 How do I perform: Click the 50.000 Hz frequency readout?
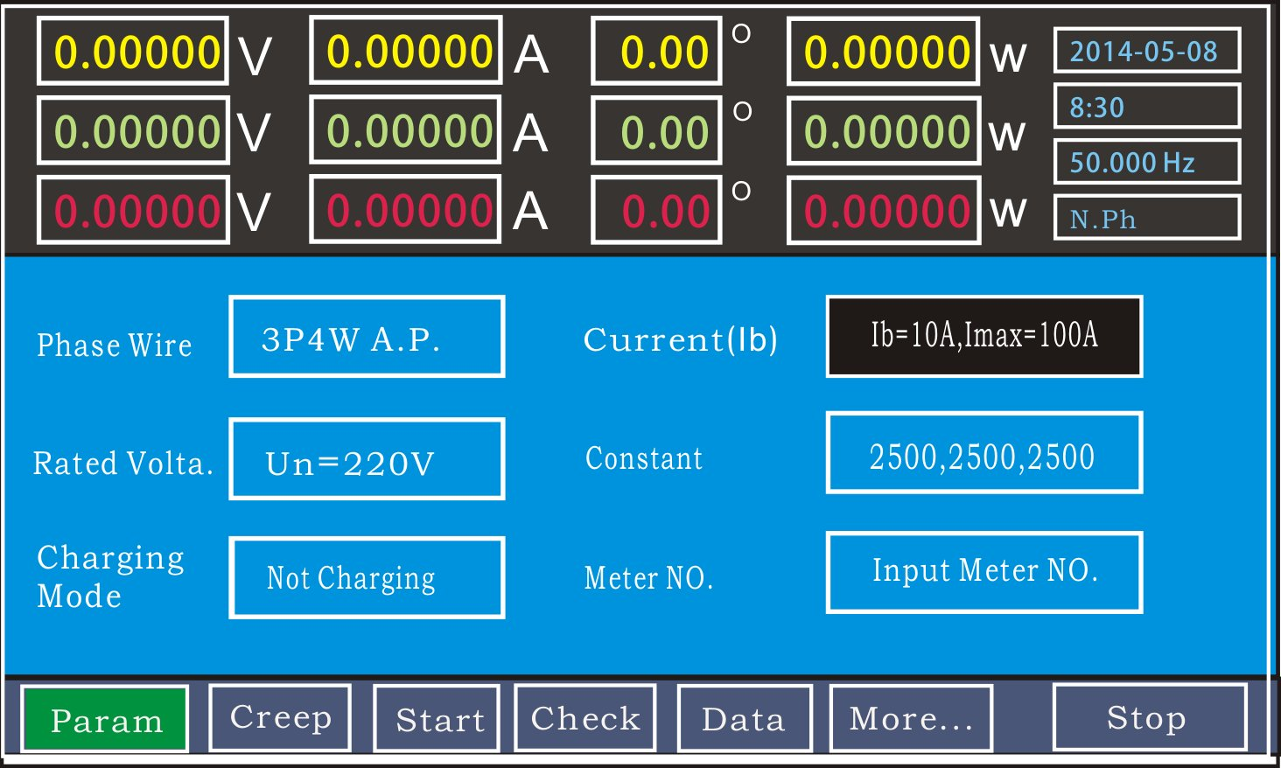click(x=1147, y=162)
